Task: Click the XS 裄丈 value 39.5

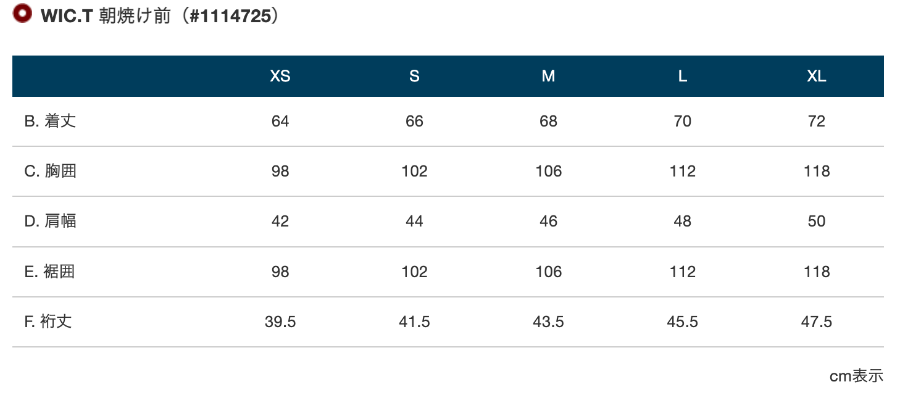Action: [x=280, y=322]
